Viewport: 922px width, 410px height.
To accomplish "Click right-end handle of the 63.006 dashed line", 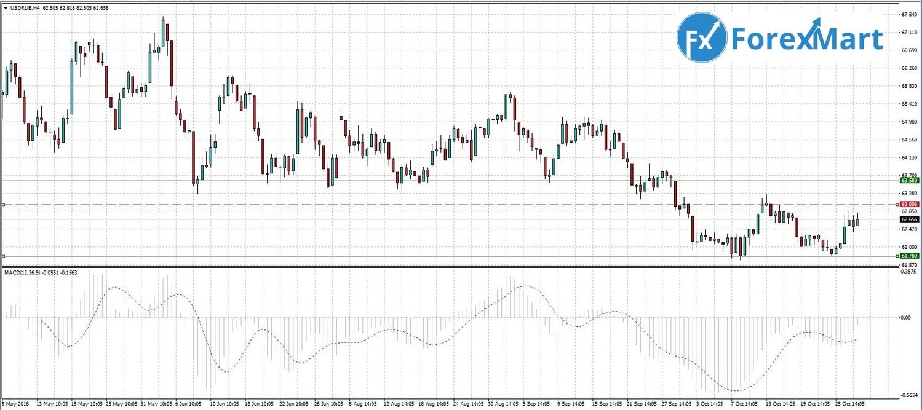I will [x=897, y=204].
